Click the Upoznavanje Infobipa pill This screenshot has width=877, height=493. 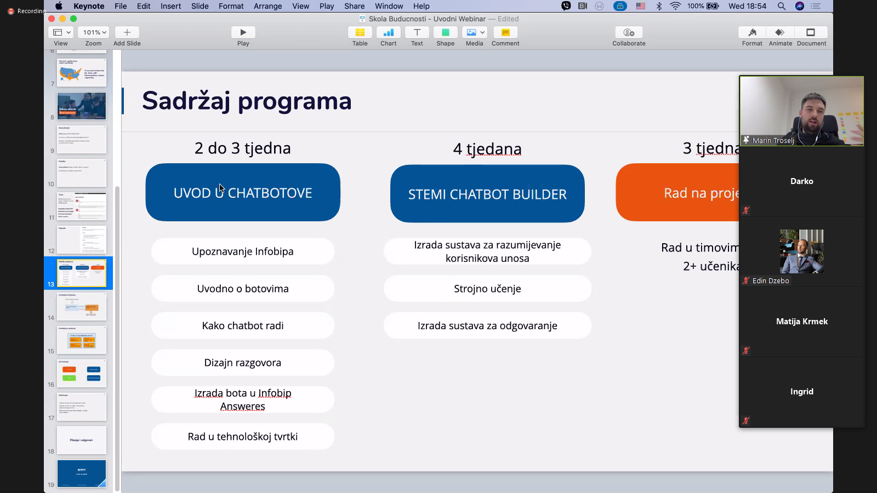click(x=243, y=251)
